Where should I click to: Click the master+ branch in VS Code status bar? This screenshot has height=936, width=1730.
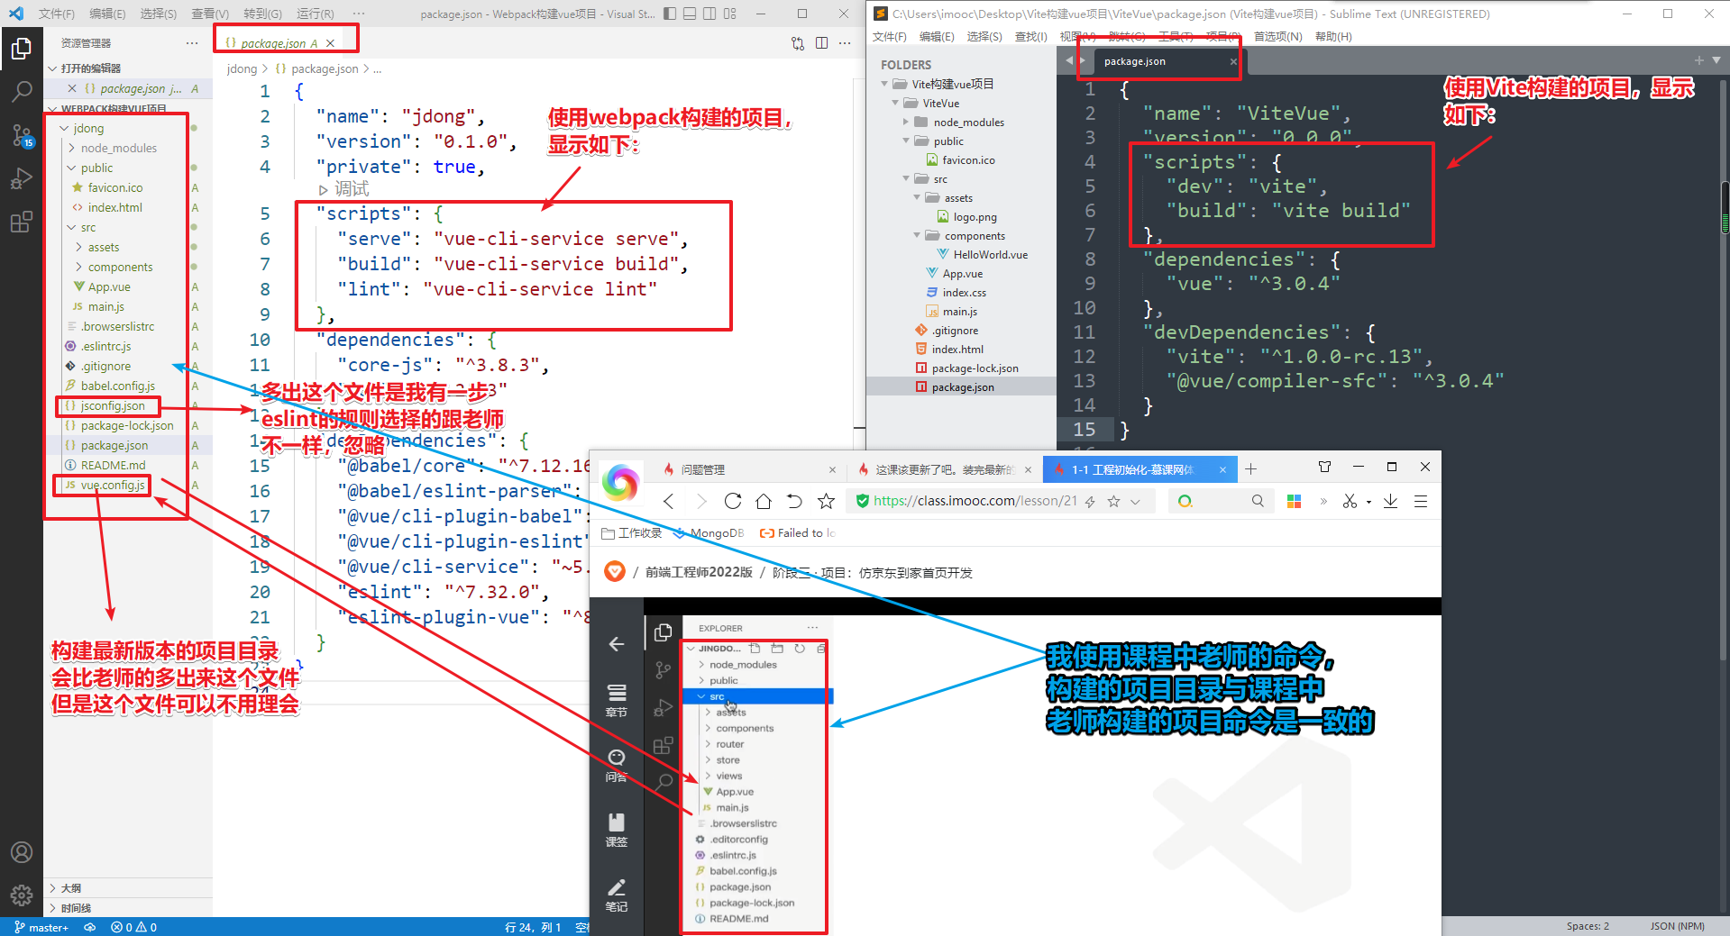(x=41, y=927)
